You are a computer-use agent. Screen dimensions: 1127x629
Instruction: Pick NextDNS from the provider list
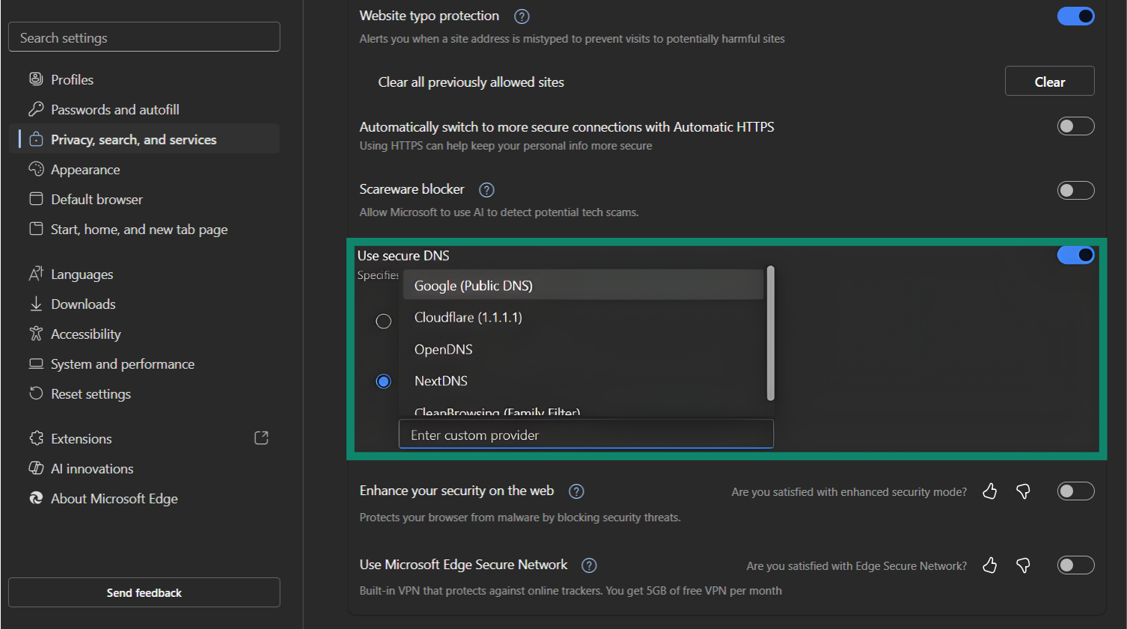pos(441,381)
